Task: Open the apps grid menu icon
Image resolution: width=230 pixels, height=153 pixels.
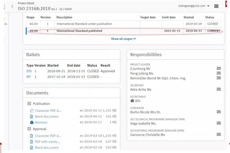Action: coord(216,6)
